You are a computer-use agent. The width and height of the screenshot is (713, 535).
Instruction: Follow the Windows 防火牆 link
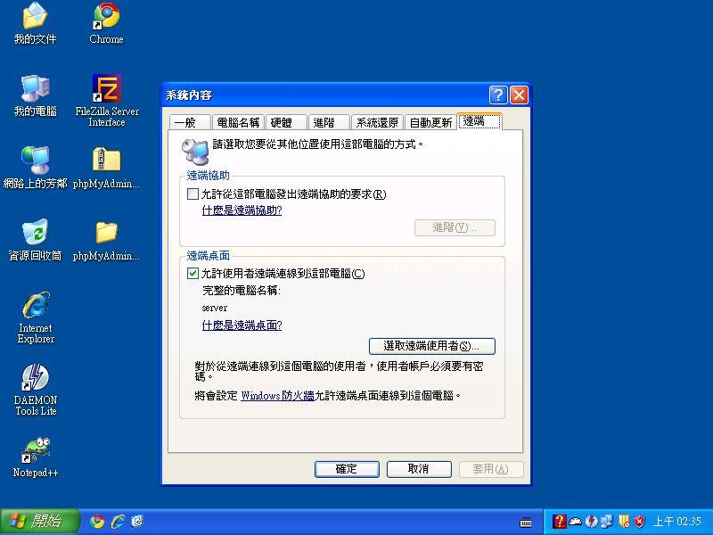(277, 395)
